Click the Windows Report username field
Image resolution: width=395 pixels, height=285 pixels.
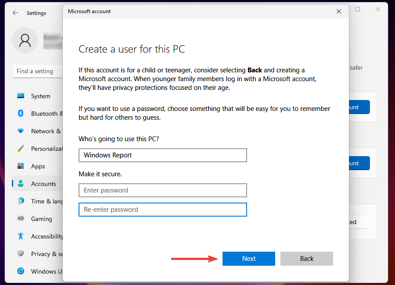coord(162,155)
